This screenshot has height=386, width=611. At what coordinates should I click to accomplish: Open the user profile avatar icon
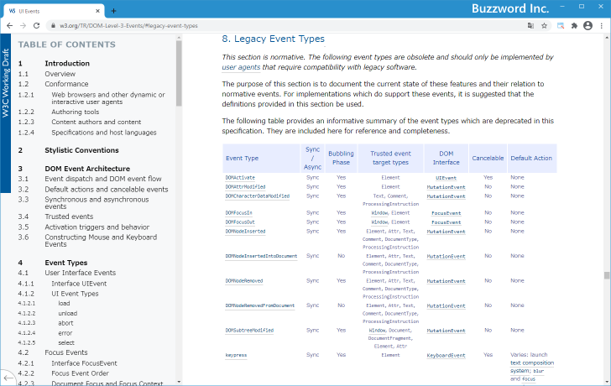click(588, 26)
